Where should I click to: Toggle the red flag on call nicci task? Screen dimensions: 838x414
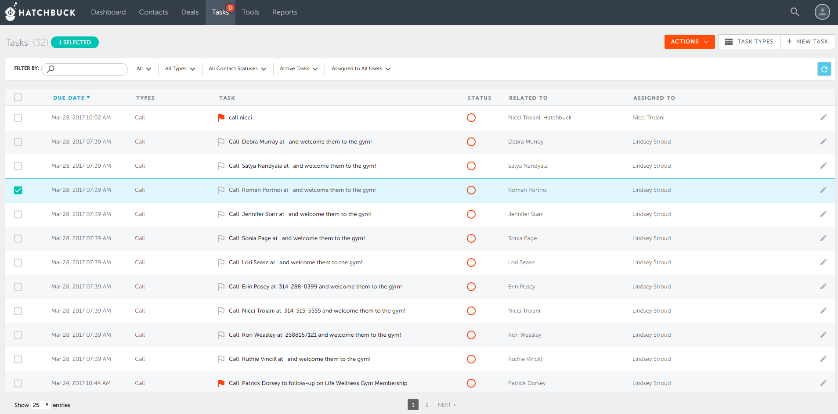[x=221, y=118]
